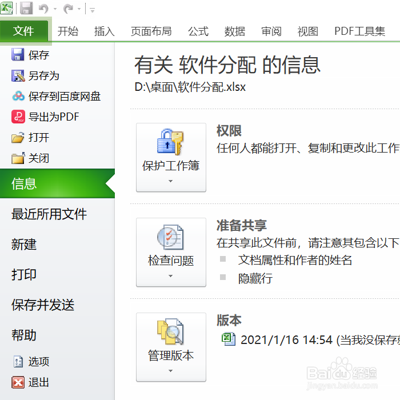Click the 权限 heading
The image size is (400, 400).
click(229, 131)
